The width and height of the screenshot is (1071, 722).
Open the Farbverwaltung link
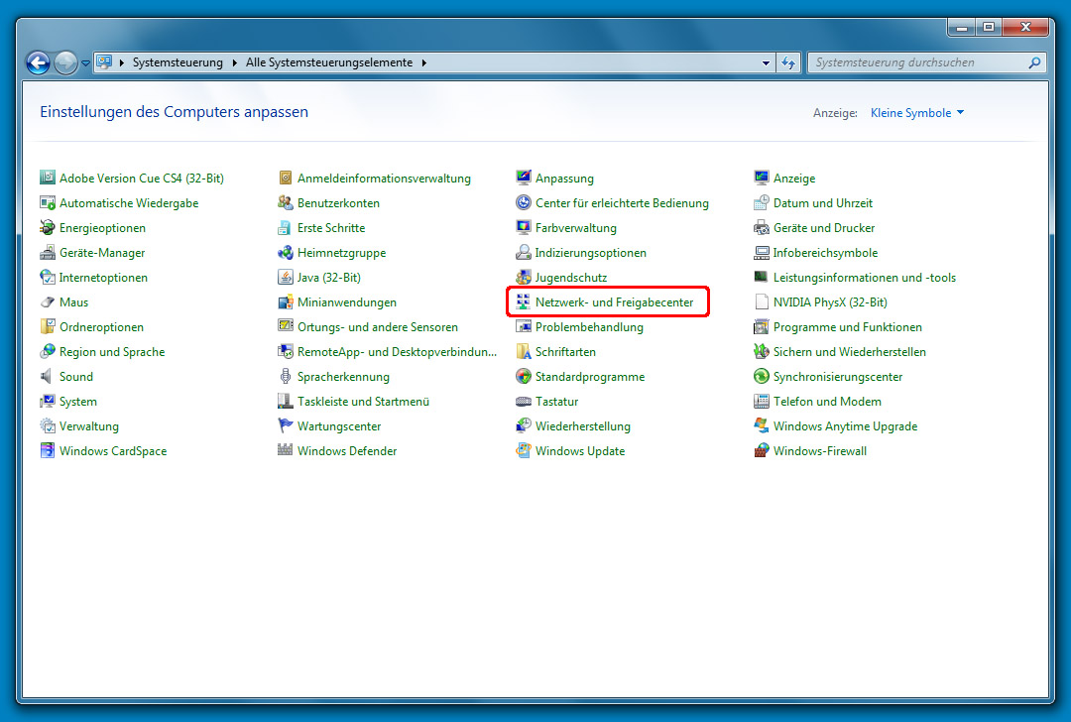(x=576, y=228)
